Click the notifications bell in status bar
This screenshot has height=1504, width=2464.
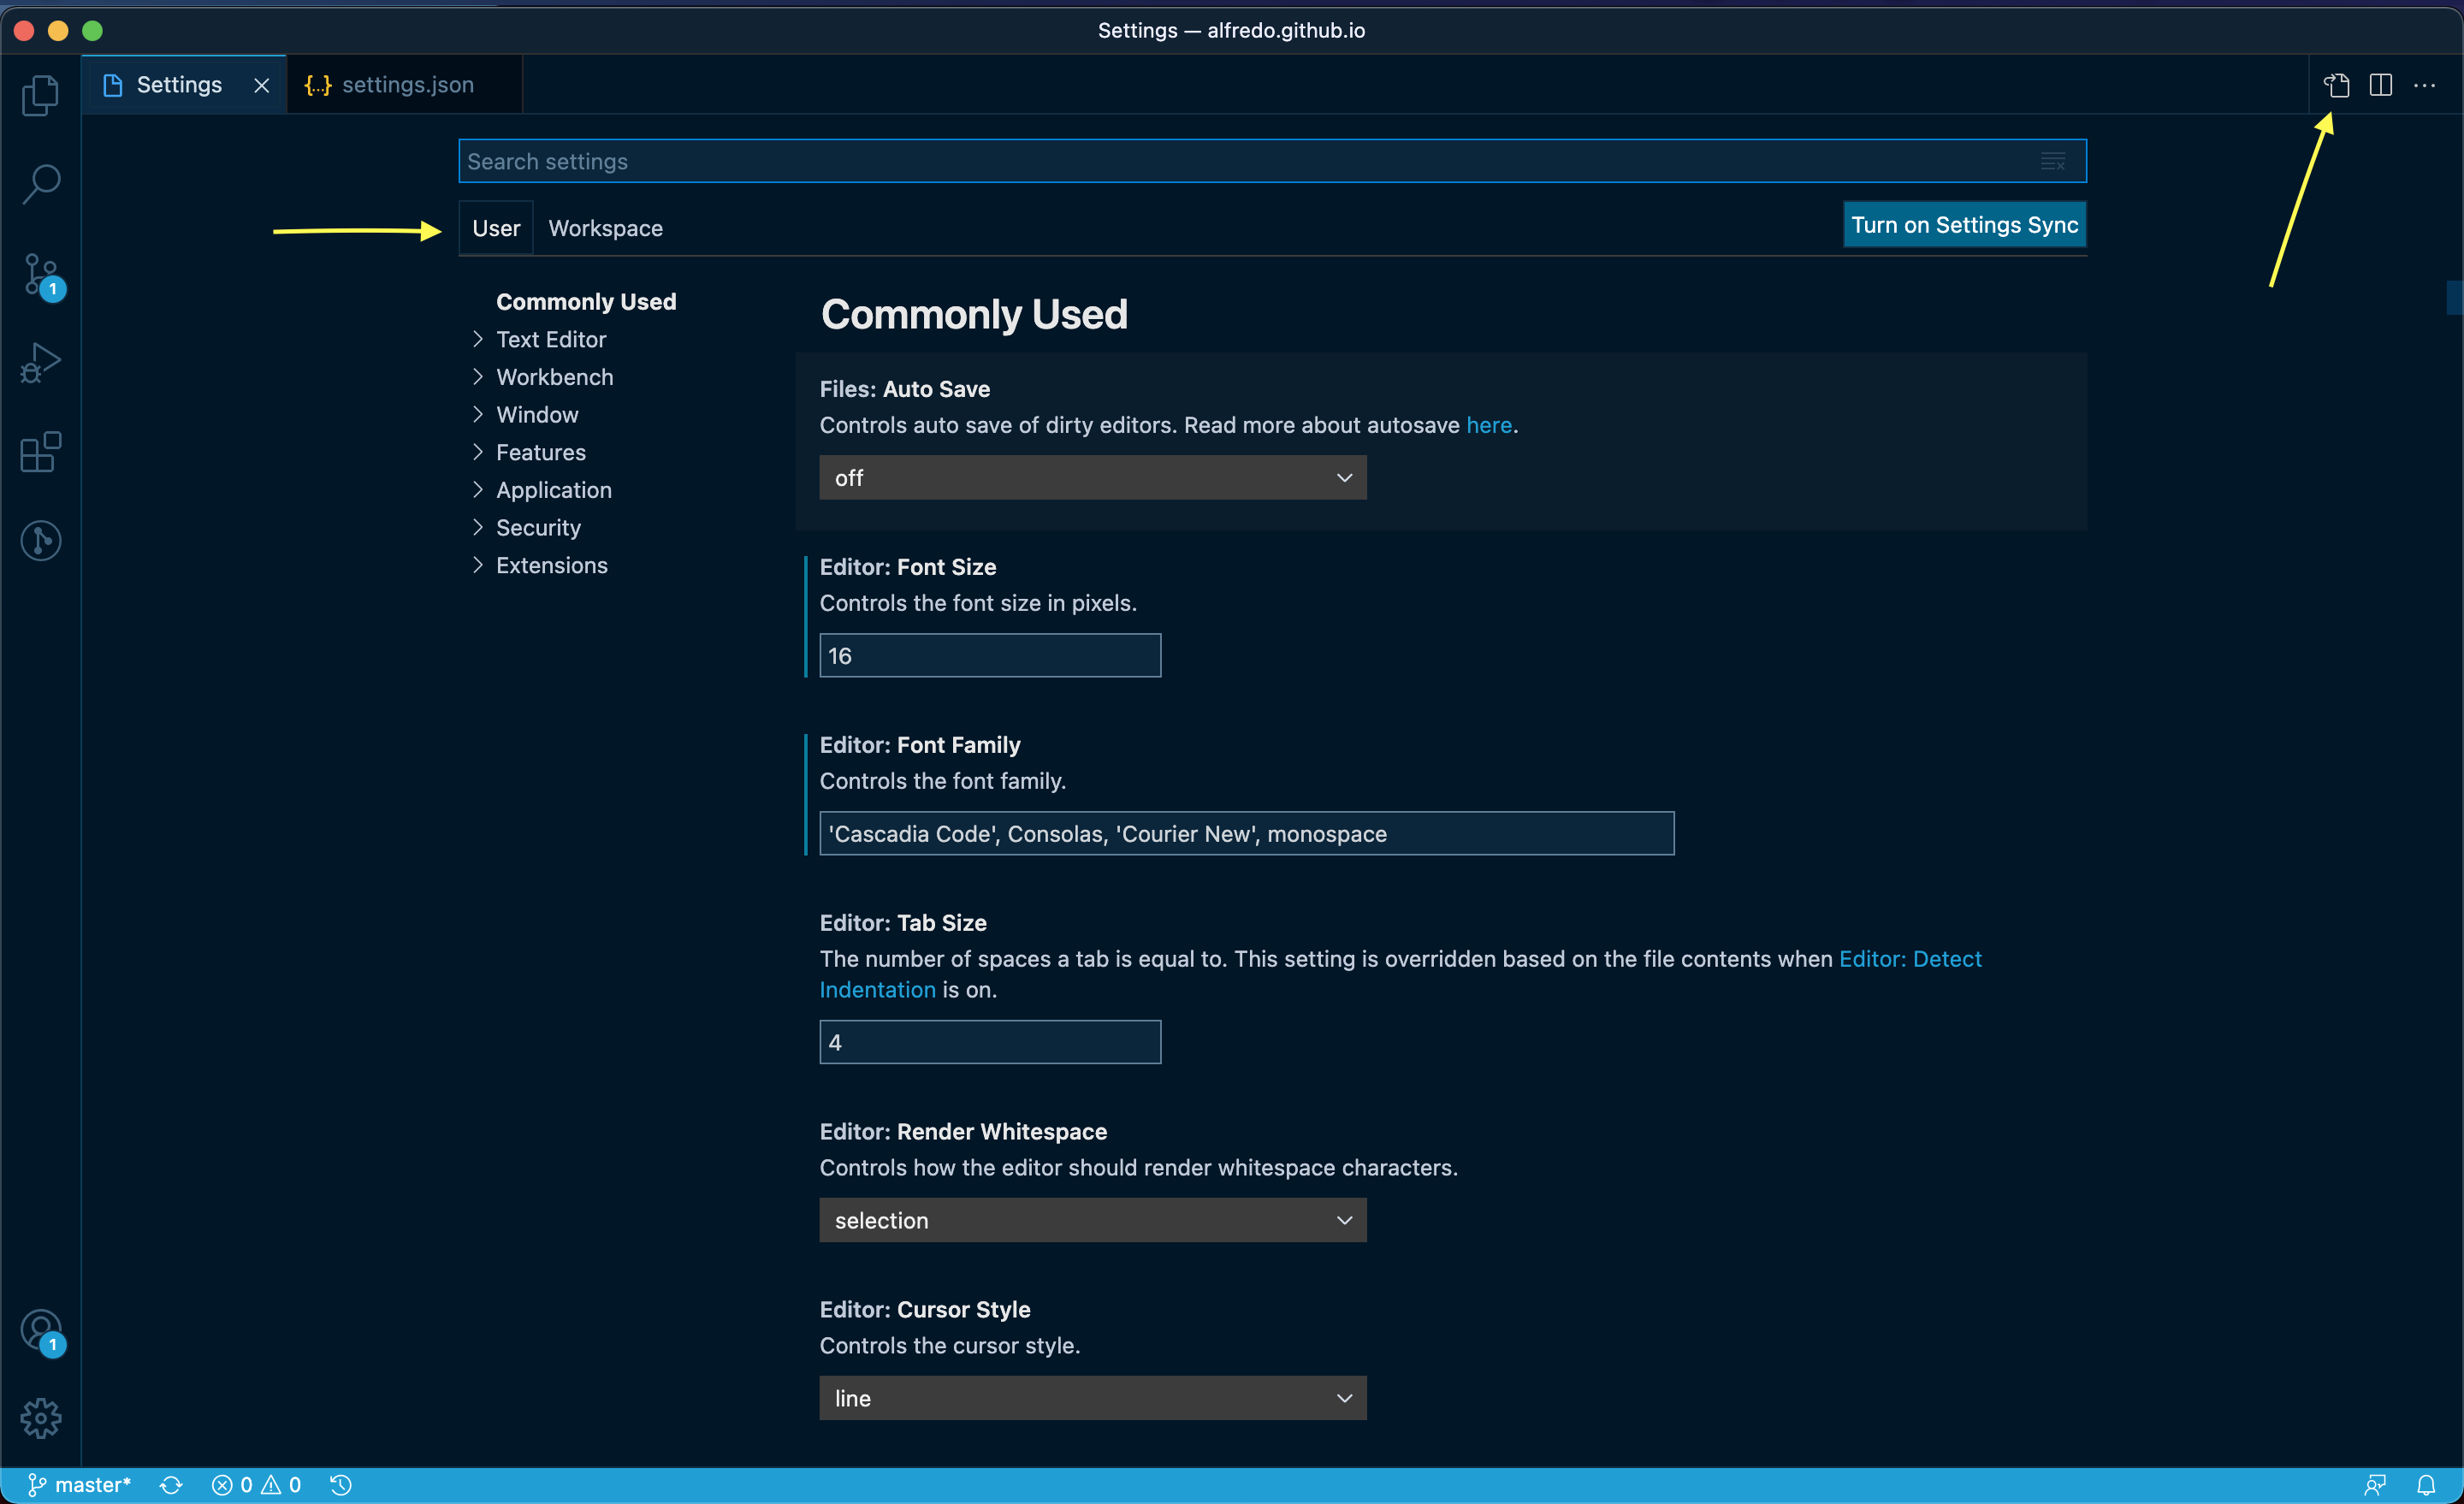(2425, 1485)
